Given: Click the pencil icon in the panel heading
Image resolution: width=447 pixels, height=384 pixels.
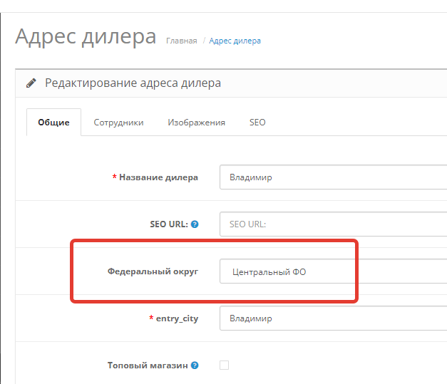Looking at the screenshot, I should (x=31, y=83).
